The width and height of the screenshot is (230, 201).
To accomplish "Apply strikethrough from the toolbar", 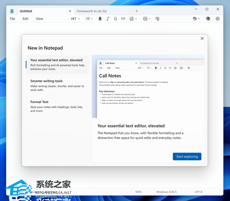I will pyautogui.click(x=115, y=19).
